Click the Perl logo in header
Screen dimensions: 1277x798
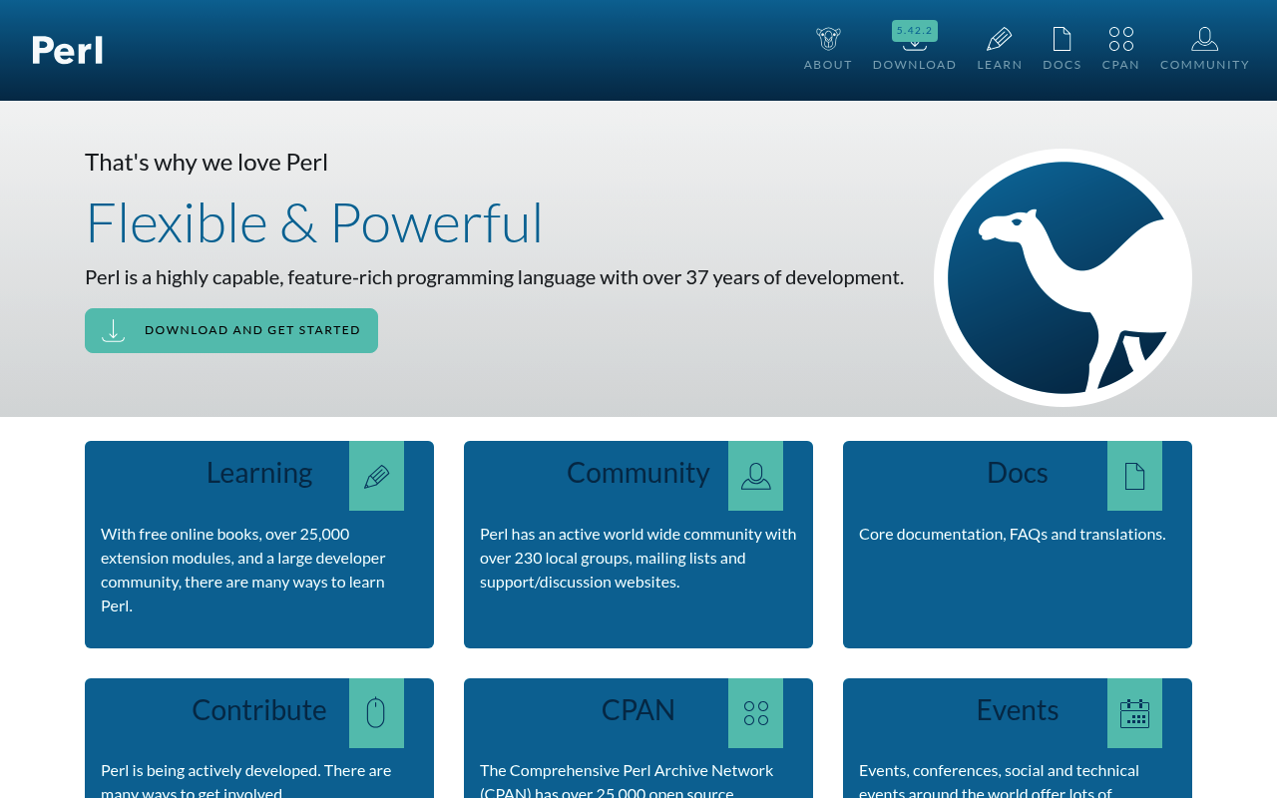point(67,50)
